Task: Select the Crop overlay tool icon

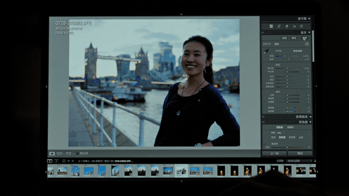Action: coord(279,26)
